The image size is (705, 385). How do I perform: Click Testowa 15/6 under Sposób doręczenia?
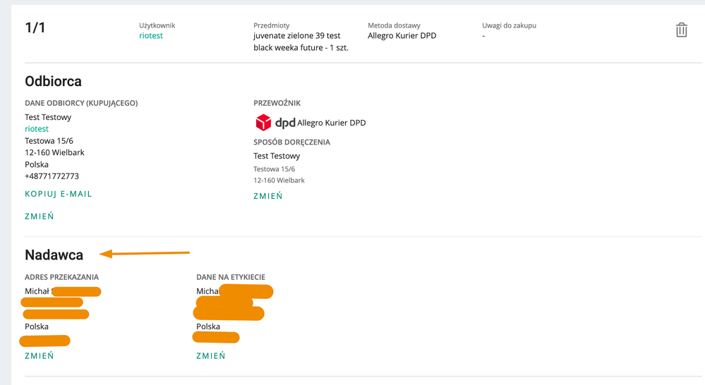click(x=275, y=169)
